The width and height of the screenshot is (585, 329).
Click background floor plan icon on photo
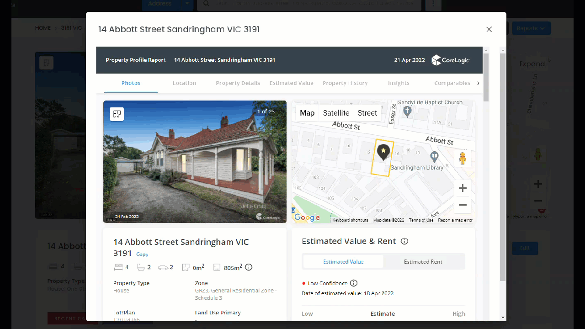[x=46, y=63]
